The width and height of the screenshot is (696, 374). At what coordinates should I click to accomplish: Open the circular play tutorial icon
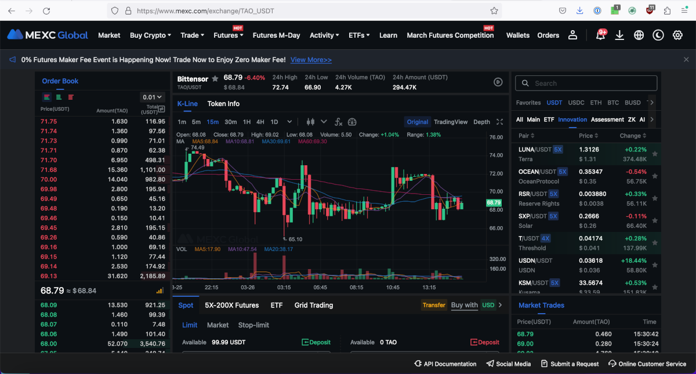[498, 82]
